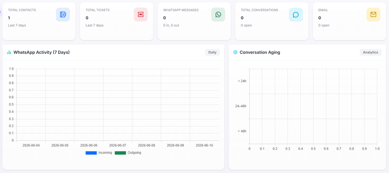This screenshot has height=173, width=389.
Task: Click the 2026-06-10 date axis label
Action: 204,145
